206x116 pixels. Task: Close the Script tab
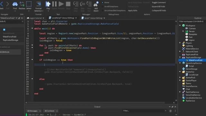point(104,18)
